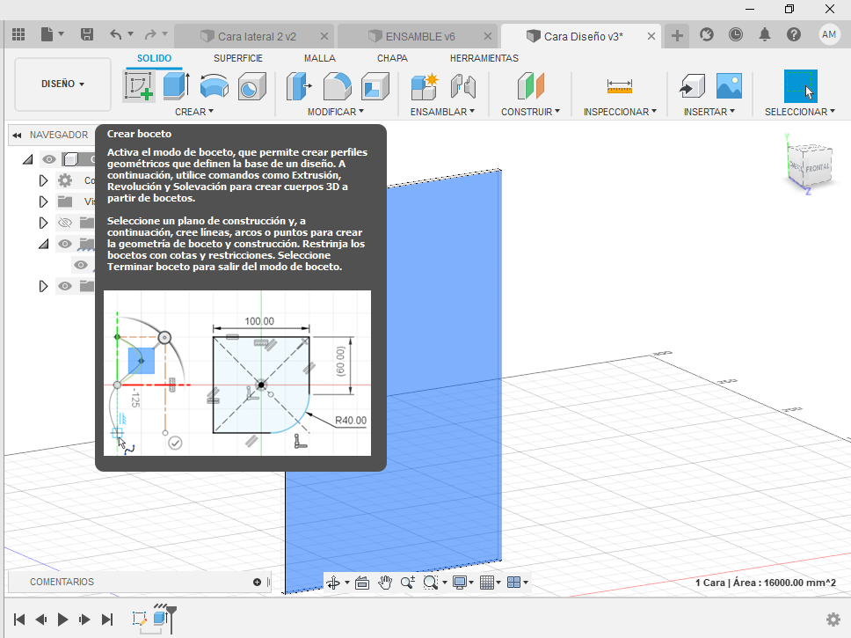Toggle visibility of the root component

(49, 159)
